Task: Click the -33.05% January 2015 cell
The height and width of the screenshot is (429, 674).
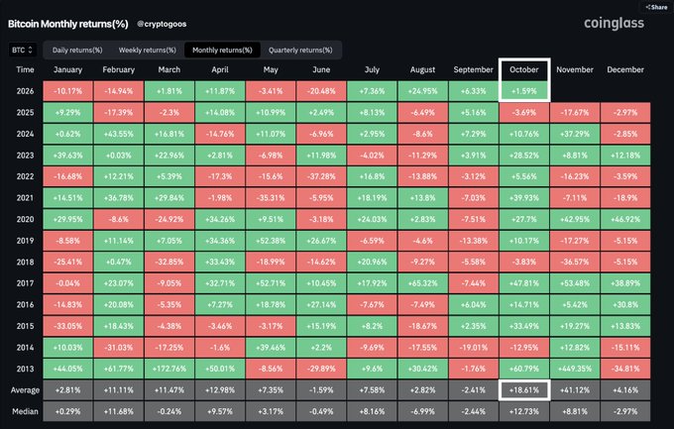Action: coord(68,326)
